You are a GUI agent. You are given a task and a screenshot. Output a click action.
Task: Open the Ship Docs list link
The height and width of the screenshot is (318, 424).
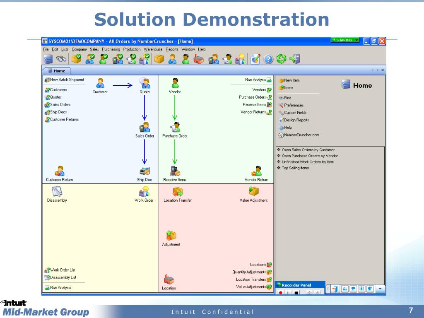pyautogui.click(x=56, y=112)
